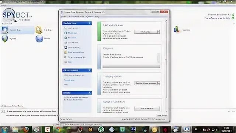Image resolution: width=236 pixels, height=133 pixels.
Task: Collapse the System Scan sidebar panel header
Action: coord(90,23)
